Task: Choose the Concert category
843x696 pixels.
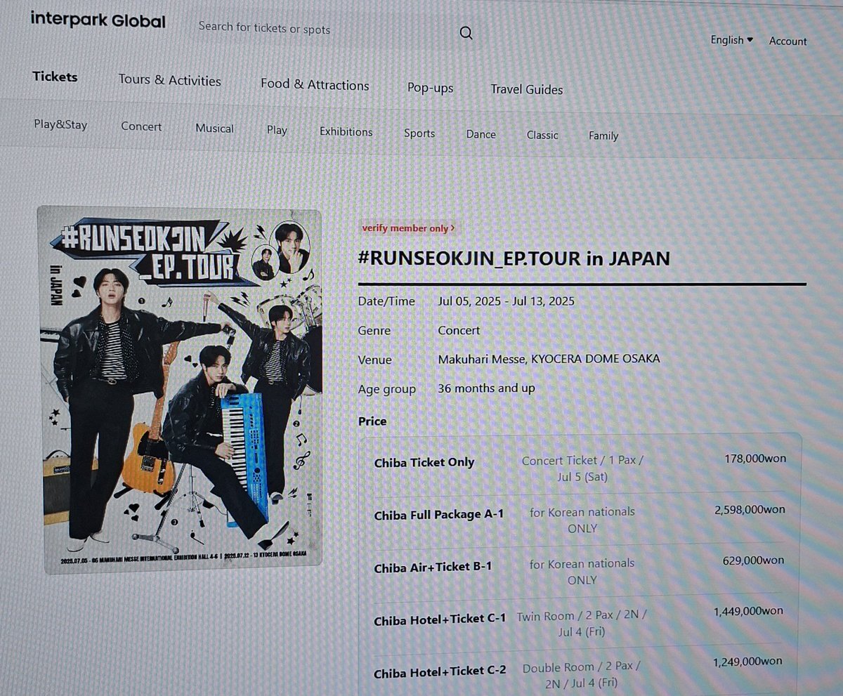Action: (141, 126)
